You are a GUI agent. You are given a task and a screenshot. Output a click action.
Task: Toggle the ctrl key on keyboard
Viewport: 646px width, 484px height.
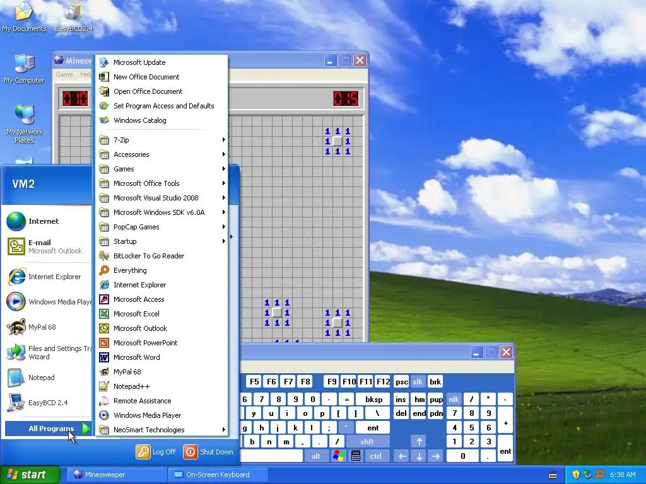pyautogui.click(x=375, y=456)
